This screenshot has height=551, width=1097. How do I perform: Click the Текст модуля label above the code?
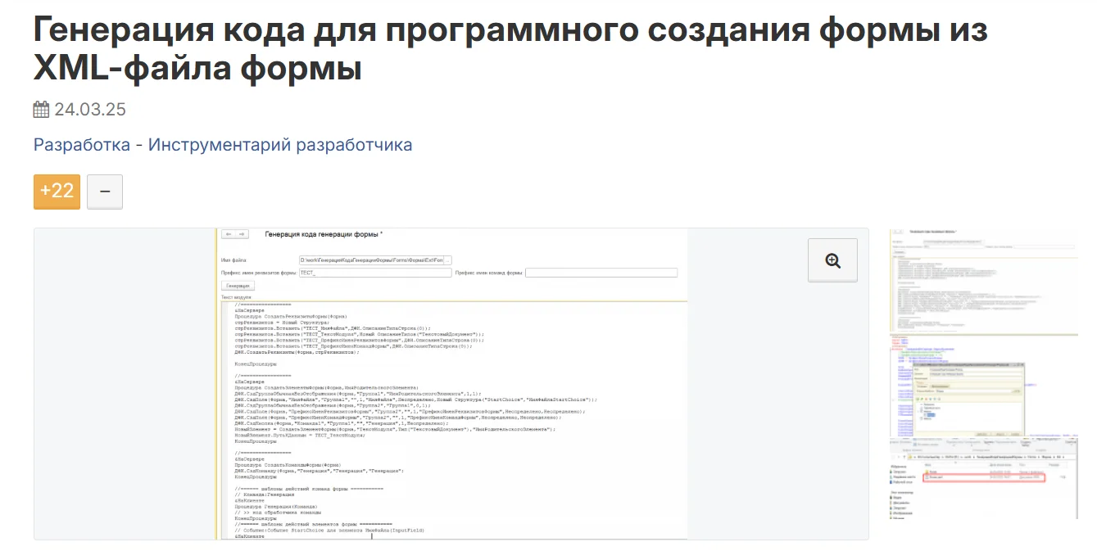tap(236, 297)
